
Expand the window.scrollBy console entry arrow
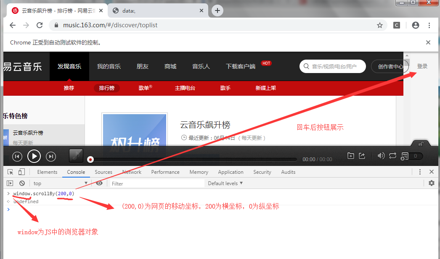[8, 194]
